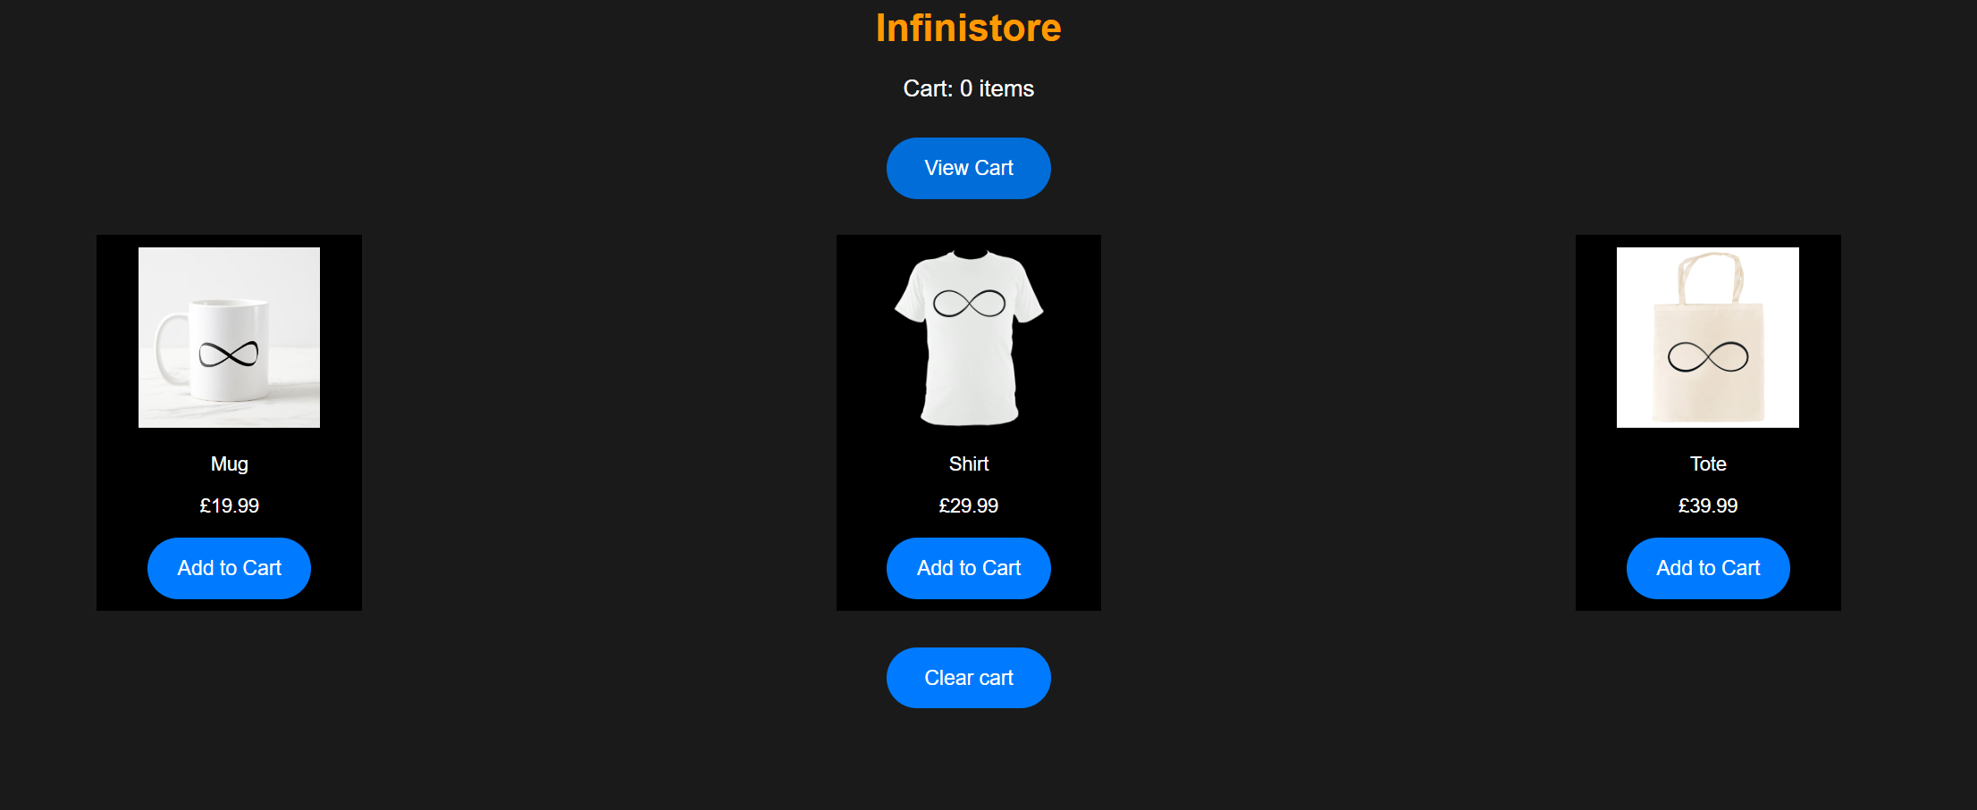Open the cart with View Cart

tap(969, 168)
